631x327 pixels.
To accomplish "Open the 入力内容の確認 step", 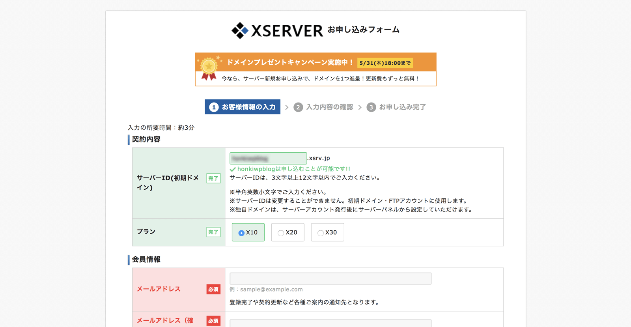I will (x=323, y=107).
